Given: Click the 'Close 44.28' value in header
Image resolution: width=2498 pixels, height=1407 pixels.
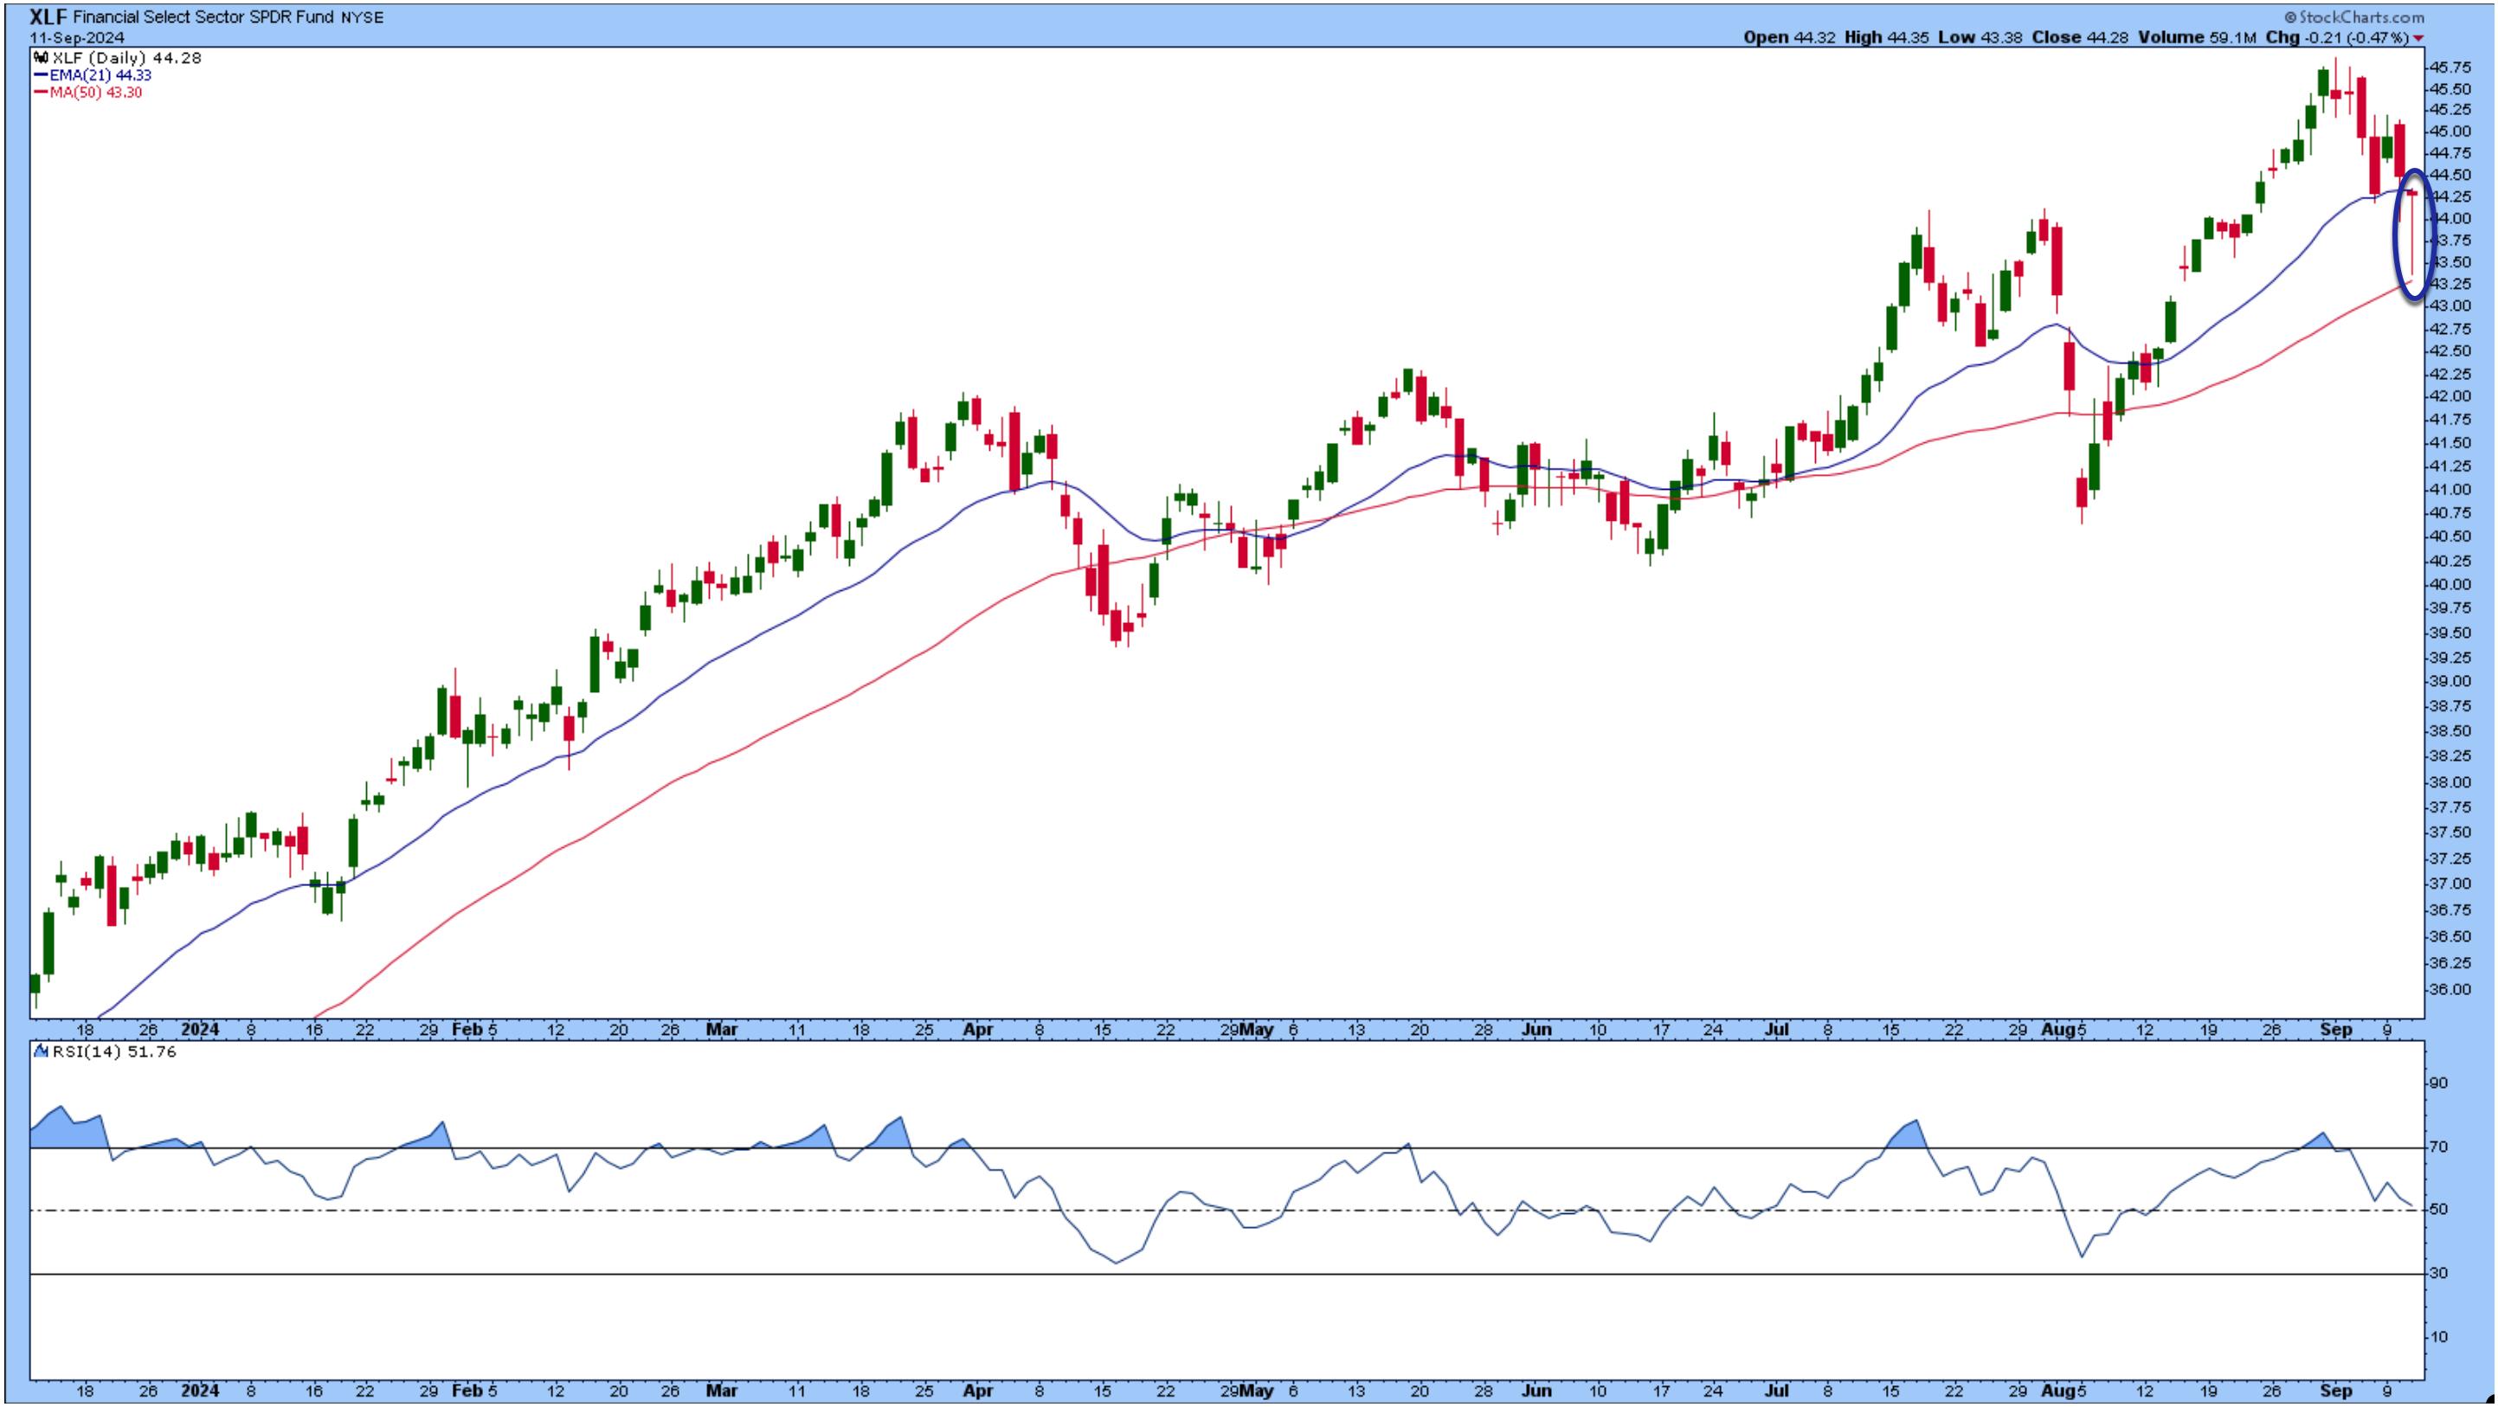Looking at the screenshot, I should coord(2080,37).
